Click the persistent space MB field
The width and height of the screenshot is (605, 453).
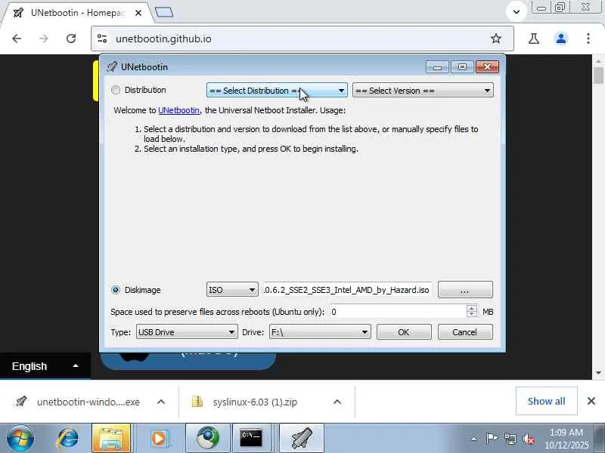[x=398, y=312]
